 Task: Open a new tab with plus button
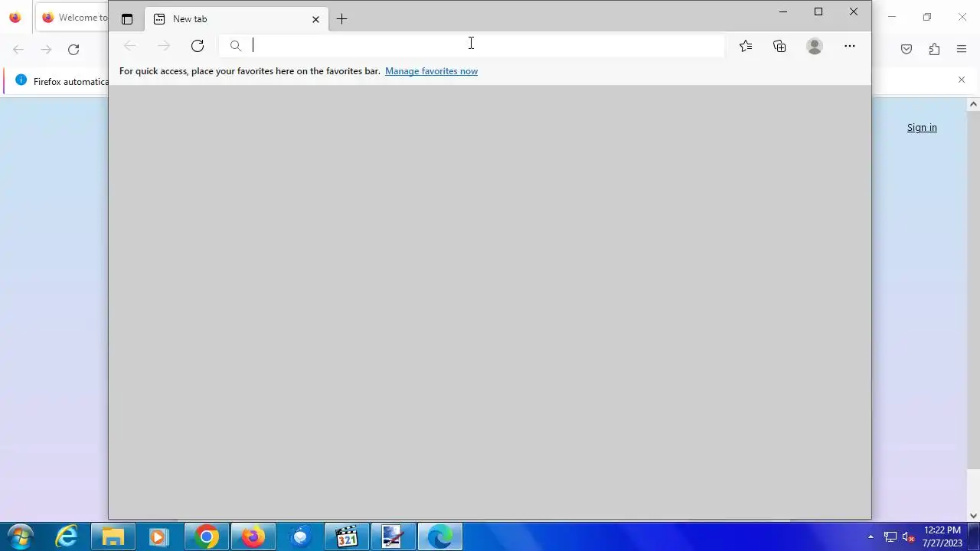click(x=341, y=19)
